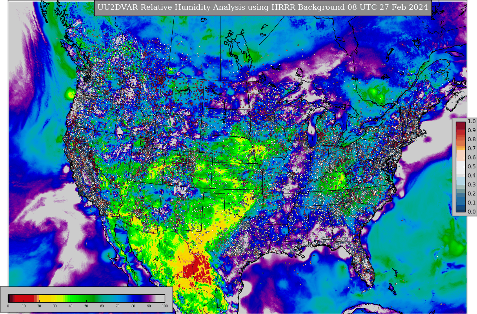The width and height of the screenshot is (477, 314).
Task: Click the 20 tick label on humidity colorbar
Action: (x=39, y=306)
